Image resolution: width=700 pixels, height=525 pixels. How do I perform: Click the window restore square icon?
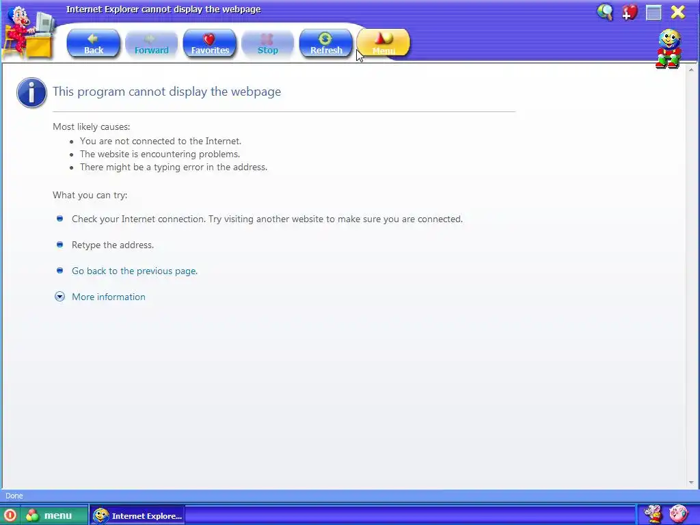pos(654,12)
